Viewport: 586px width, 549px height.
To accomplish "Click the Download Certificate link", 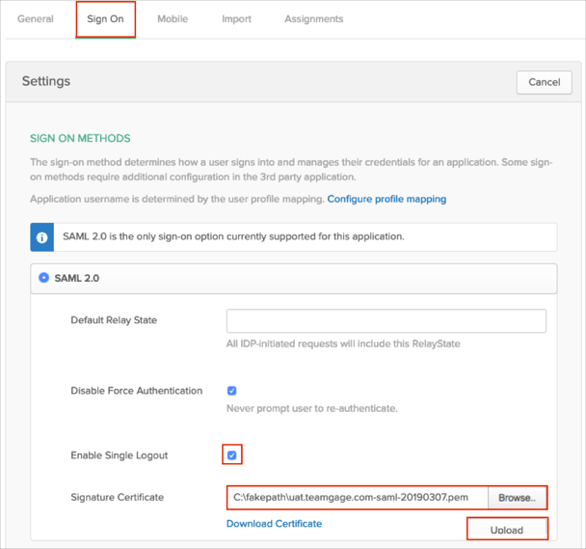I will [x=274, y=524].
